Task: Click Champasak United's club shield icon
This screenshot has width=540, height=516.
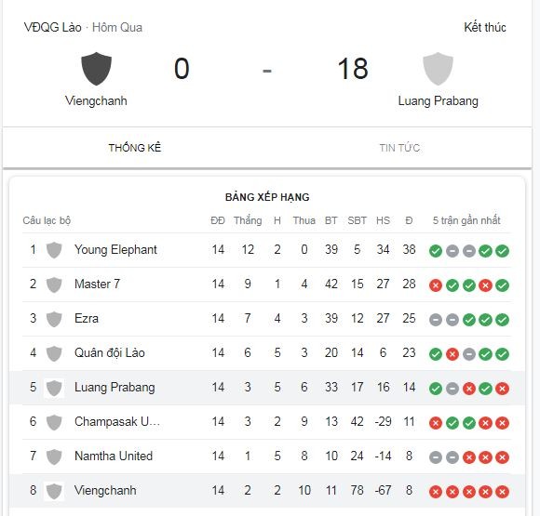Action: 54,422
